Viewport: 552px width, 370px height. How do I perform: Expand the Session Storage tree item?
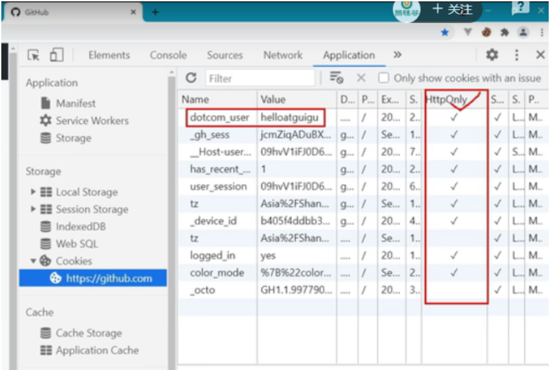tap(34, 209)
